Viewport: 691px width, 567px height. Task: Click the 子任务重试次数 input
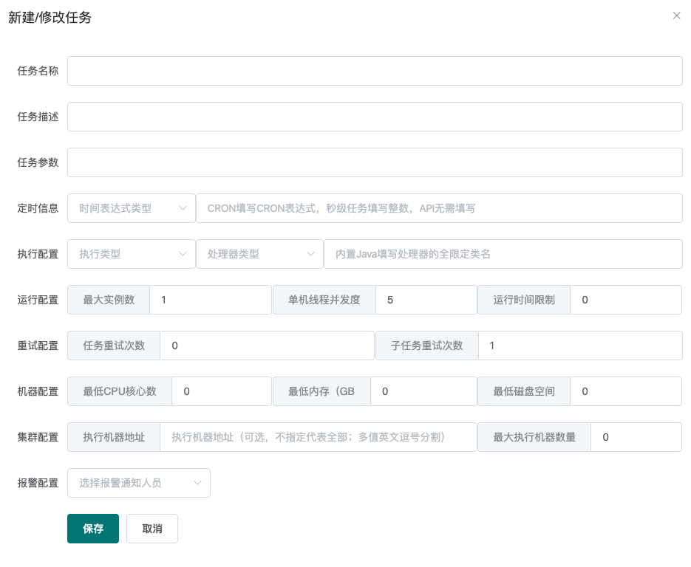580,346
